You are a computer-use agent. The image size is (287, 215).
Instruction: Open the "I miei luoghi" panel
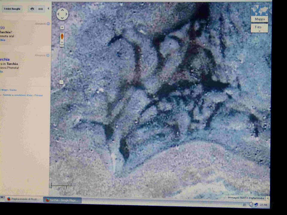[12, 9]
